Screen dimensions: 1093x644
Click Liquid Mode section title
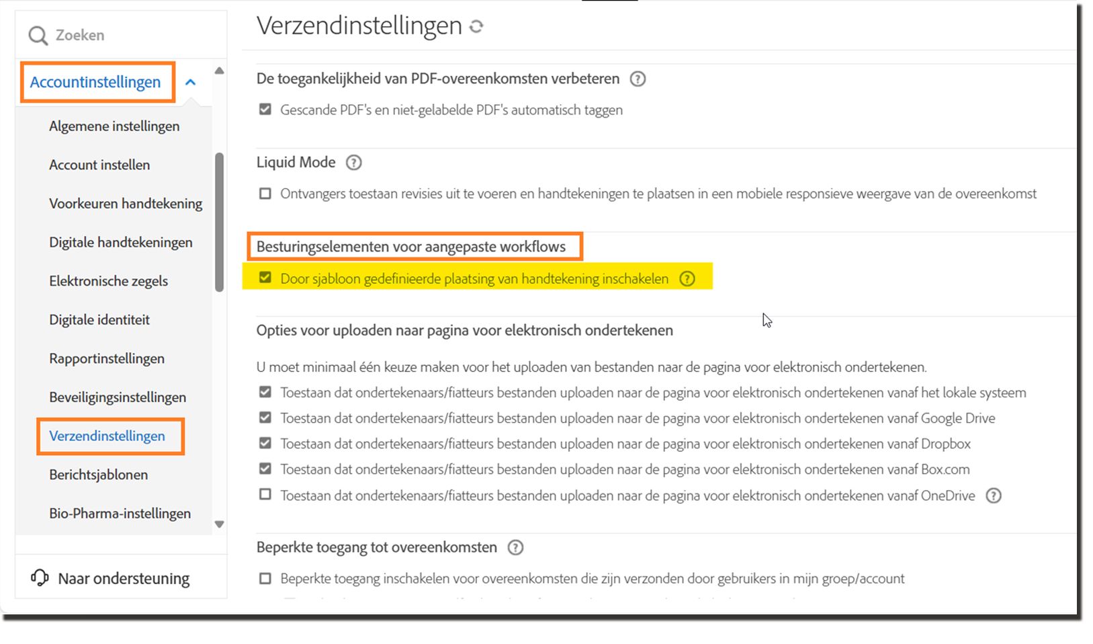[x=296, y=163]
